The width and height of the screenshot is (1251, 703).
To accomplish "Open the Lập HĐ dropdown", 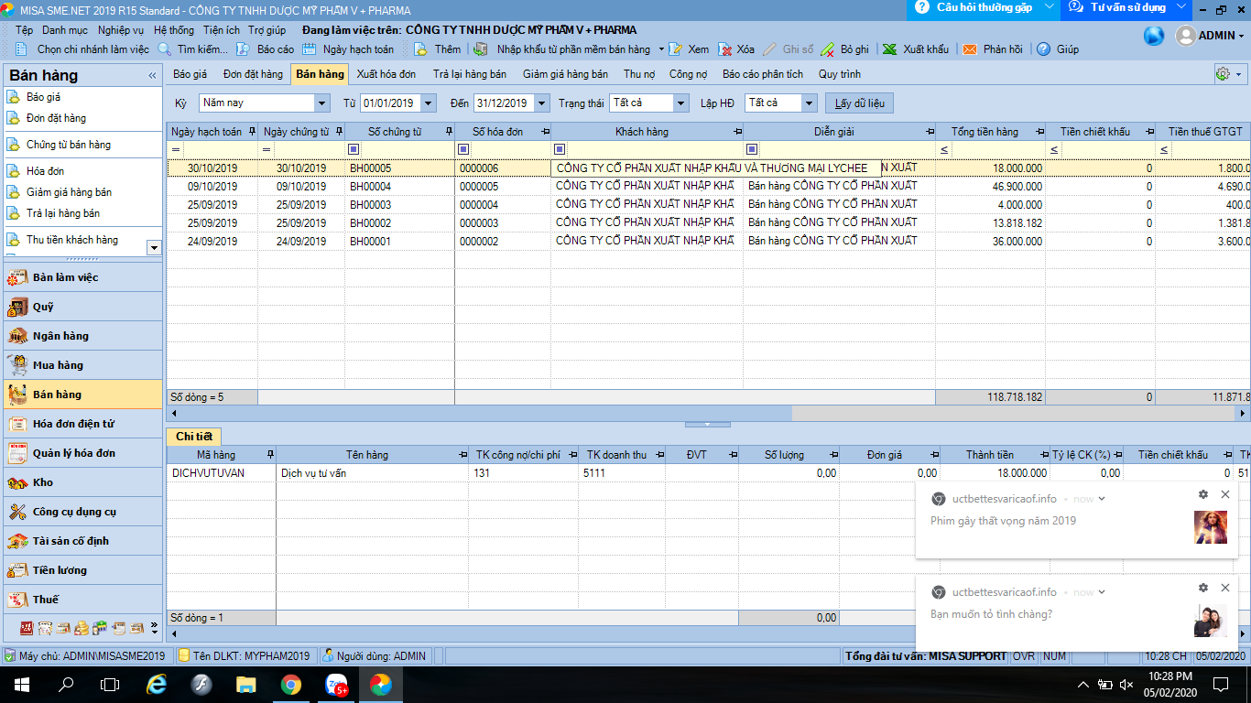I will tap(808, 103).
